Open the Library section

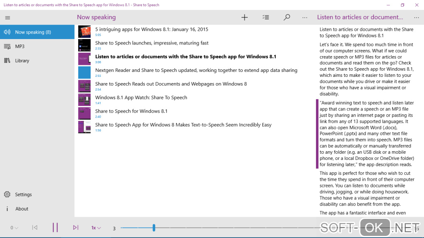point(37,61)
